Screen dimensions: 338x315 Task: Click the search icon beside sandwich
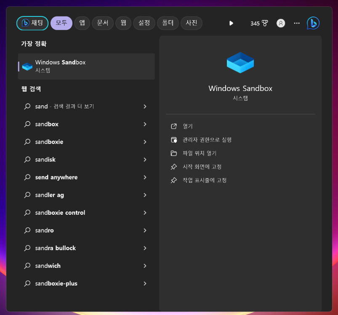pos(27,266)
